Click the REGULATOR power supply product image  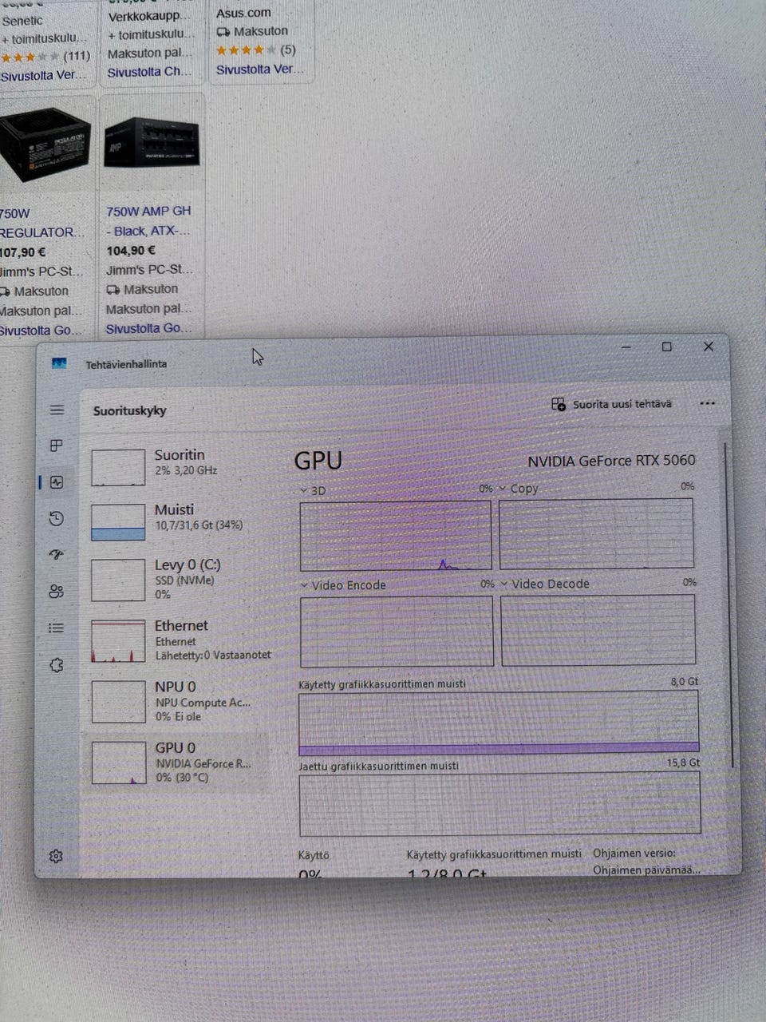45,146
